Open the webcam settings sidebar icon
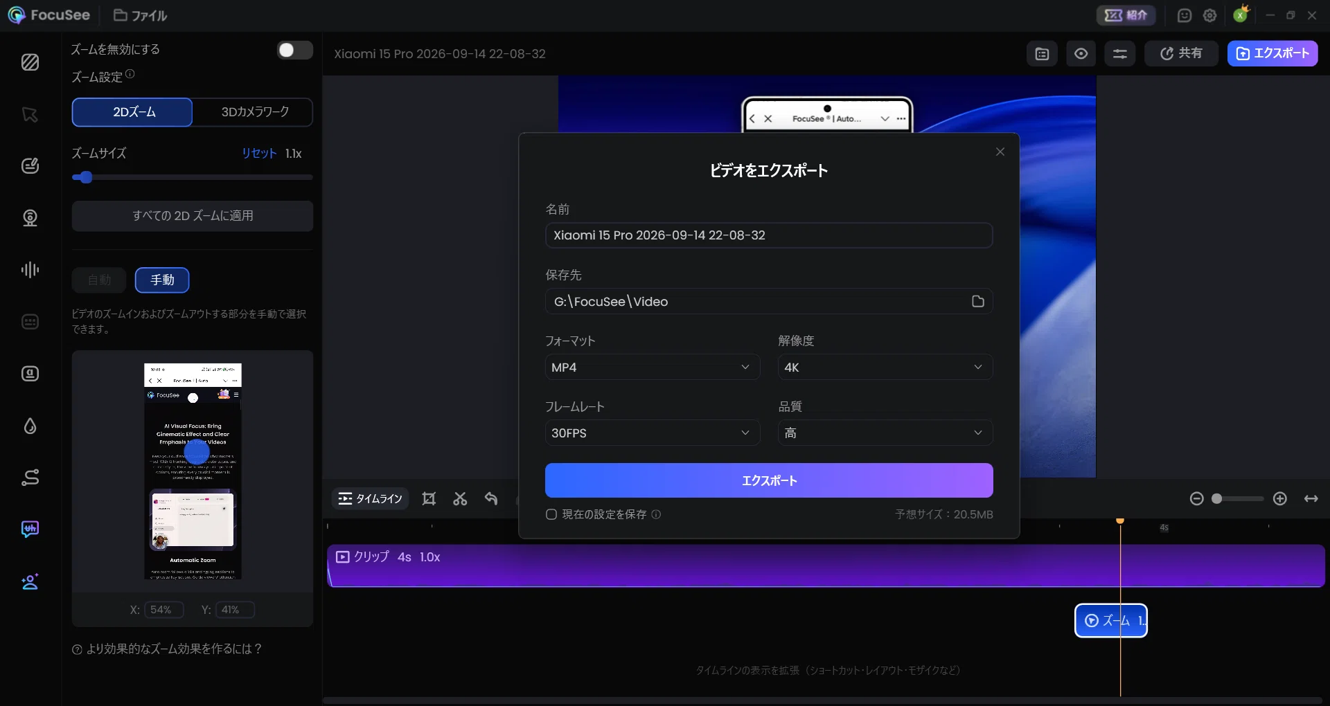 click(30, 218)
